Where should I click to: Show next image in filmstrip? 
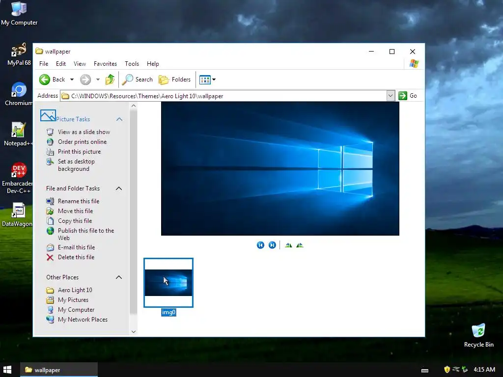pos(272,245)
